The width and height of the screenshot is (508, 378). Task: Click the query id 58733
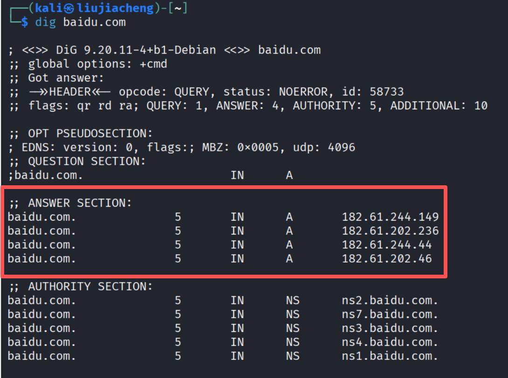click(386, 92)
